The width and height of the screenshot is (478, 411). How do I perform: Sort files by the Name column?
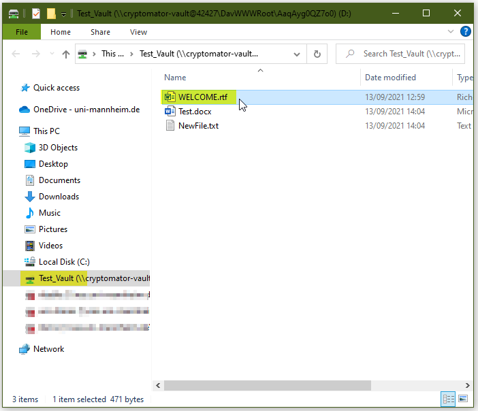(175, 78)
